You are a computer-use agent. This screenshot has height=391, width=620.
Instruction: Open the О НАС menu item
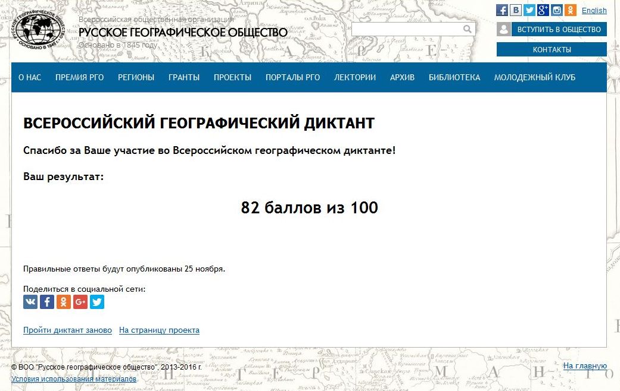(x=30, y=77)
